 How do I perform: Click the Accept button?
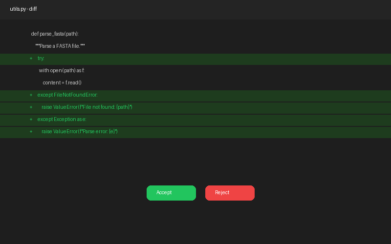[171, 193]
